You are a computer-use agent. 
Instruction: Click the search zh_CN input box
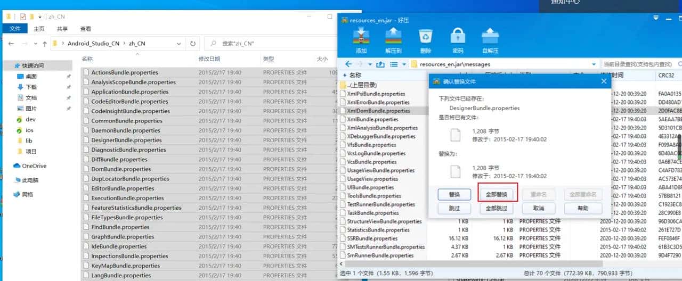point(266,44)
